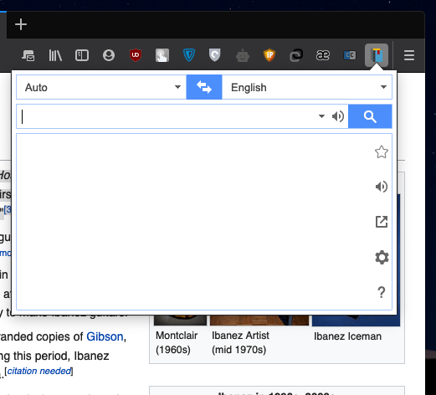Open the gray shield privacy extension
The image size is (436, 395).
[215, 55]
